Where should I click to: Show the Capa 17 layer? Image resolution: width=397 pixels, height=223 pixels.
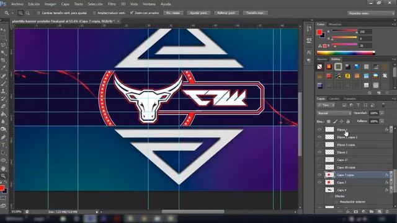tap(319, 160)
